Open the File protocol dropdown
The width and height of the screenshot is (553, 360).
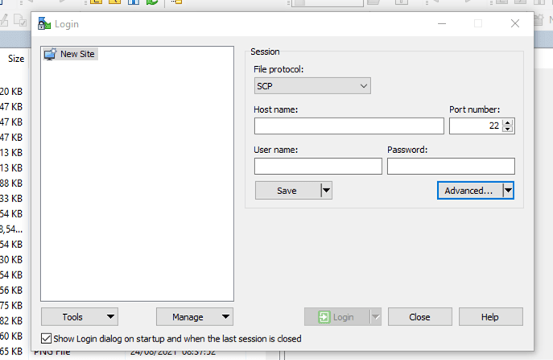[312, 85]
